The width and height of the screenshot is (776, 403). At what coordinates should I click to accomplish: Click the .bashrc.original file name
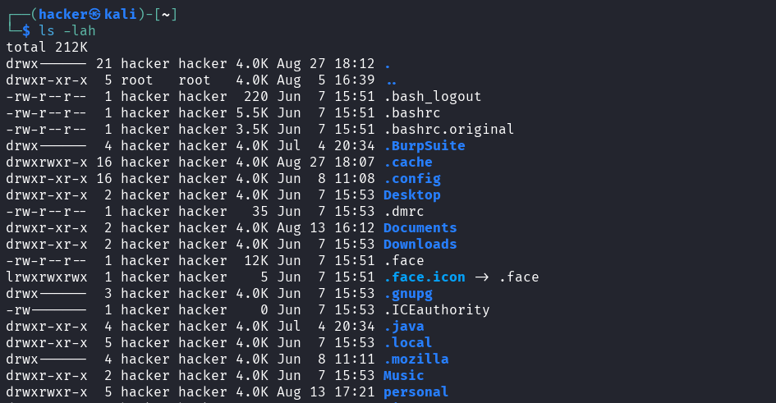(448, 129)
